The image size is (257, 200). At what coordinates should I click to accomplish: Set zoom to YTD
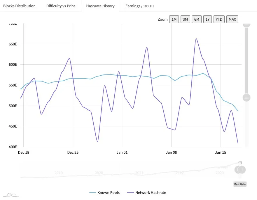[219, 19]
